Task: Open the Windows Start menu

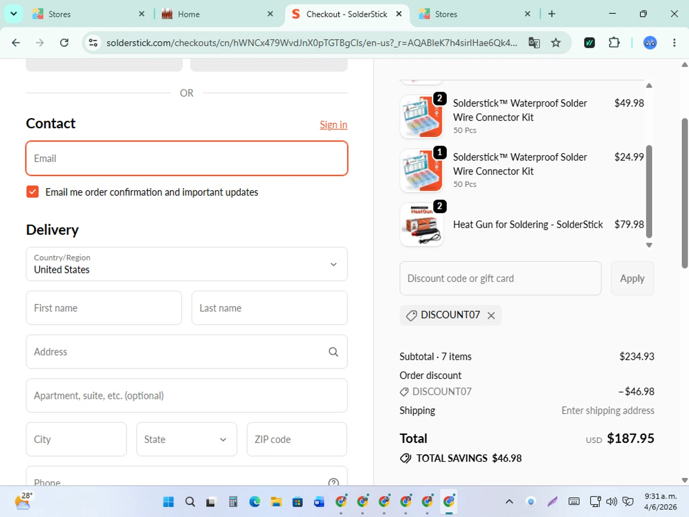Action: (x=169, y=502)
